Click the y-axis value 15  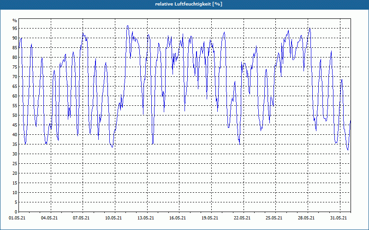click(x=15, y=183)
